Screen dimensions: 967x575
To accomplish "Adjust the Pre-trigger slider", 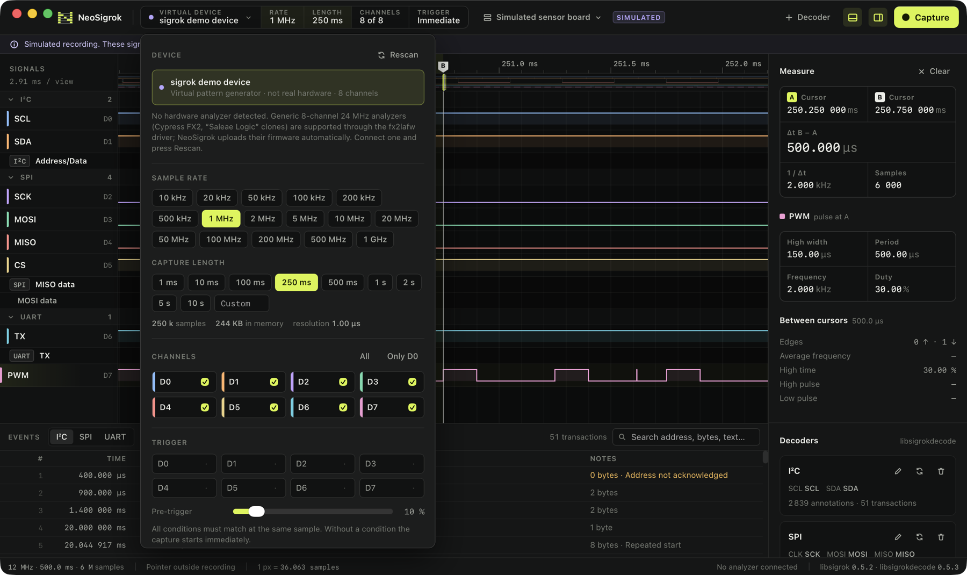I will point(257,512).
